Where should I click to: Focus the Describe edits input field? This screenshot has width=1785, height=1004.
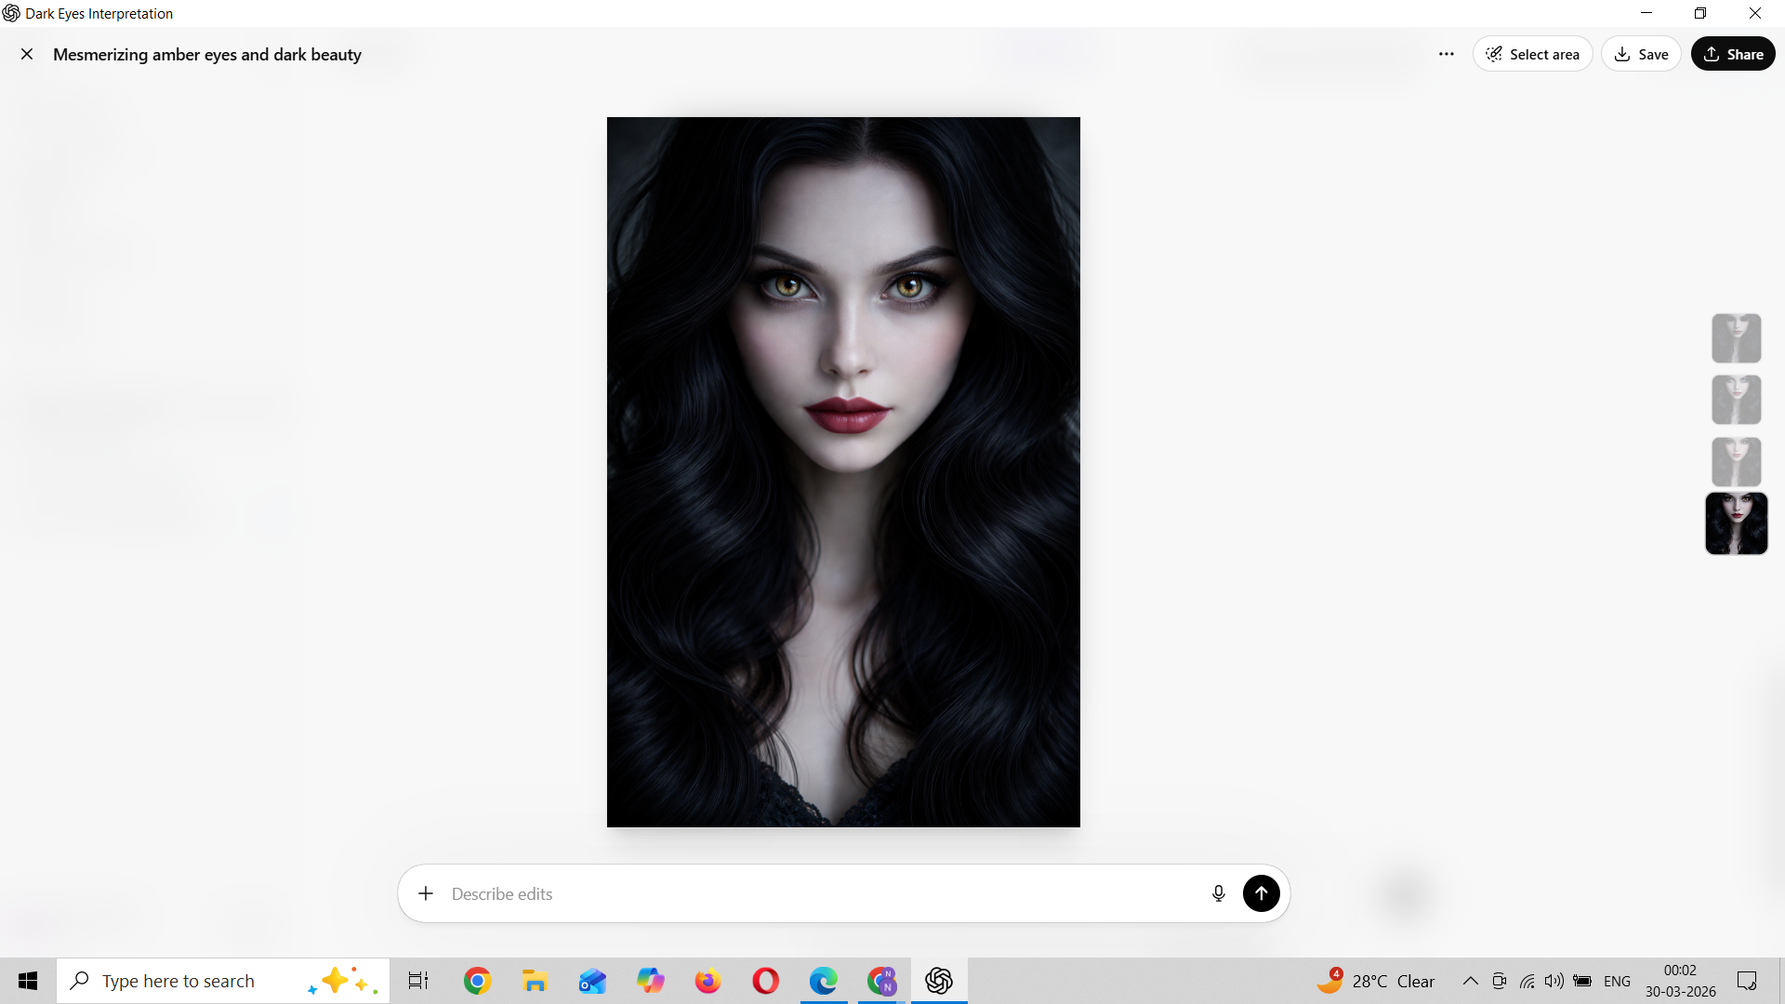click(818, 893)
